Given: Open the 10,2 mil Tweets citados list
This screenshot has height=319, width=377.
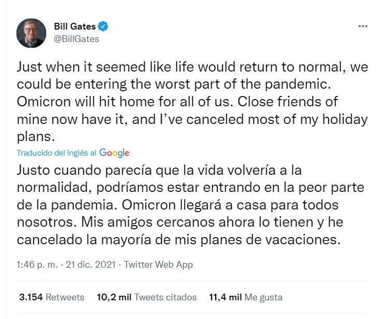Looking at the screenshot, I should pos(147,297).
